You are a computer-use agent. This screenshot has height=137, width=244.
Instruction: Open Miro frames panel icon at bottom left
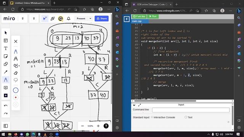coord(6,126)
